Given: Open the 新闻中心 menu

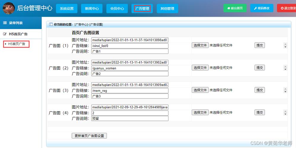Looking at the screenshot, I should 92,9.
